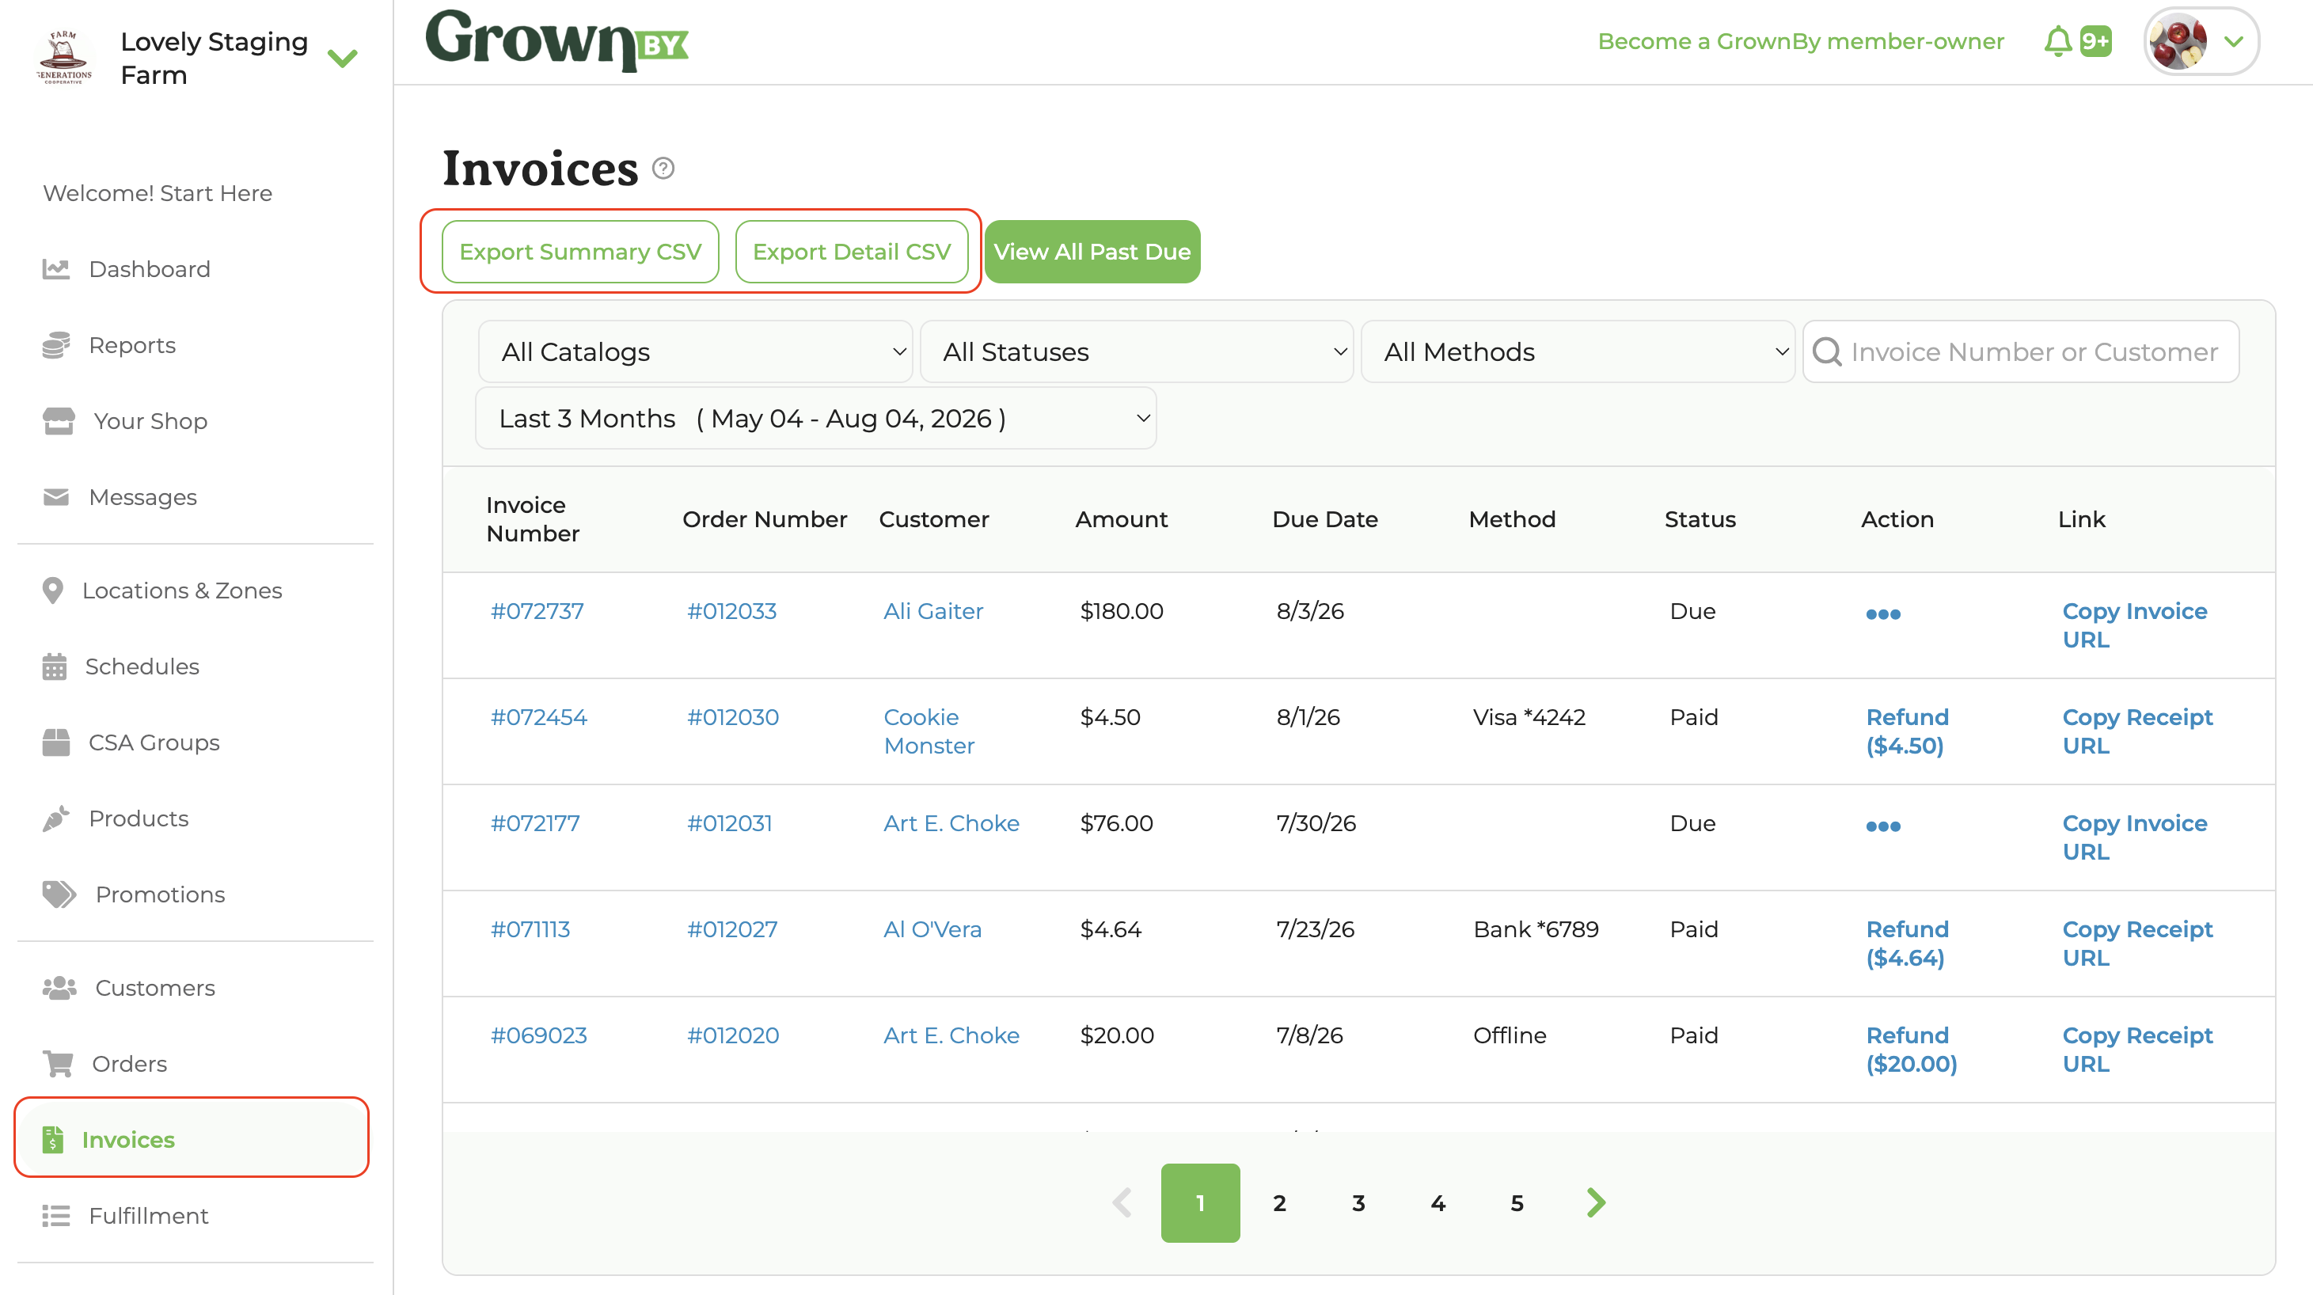Image resolution: width=2313 pixels, height=1295 pixels.
Task: Go to page 2
Action: tap(1279, 1202)
